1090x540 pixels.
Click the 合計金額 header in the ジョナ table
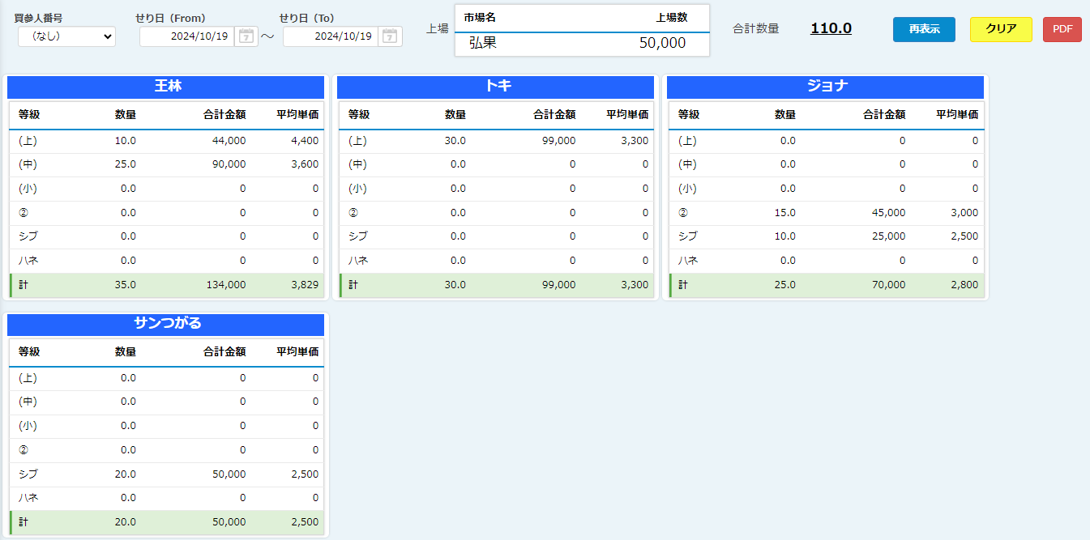[884, 115]
